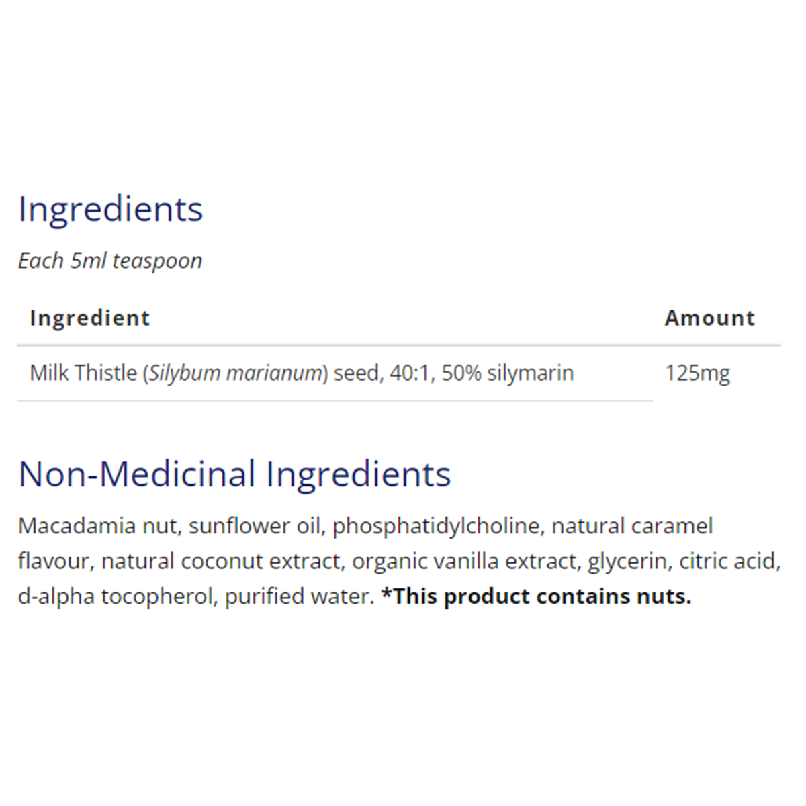This screenshot has width=806, height=806.
Task: Select the "Milk Thistle" text in table row
Action: (83, 373)
